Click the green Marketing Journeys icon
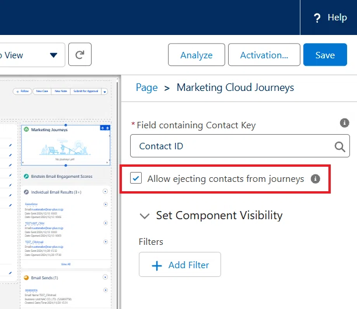357x309 pixels. point(26,129)
